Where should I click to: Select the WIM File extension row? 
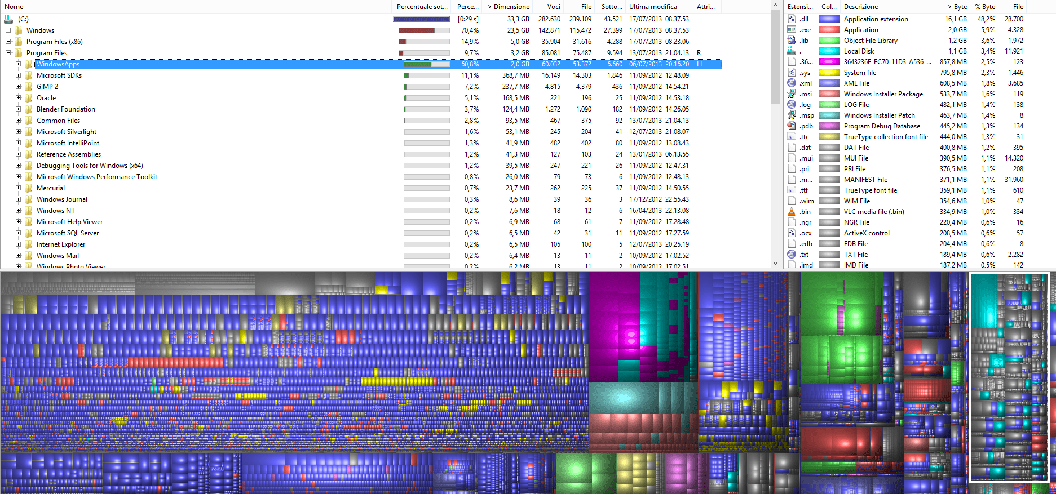905,201
